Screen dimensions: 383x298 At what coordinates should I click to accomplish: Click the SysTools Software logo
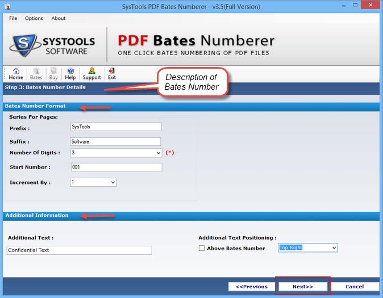pyautogui.click(x=52, y=45)
